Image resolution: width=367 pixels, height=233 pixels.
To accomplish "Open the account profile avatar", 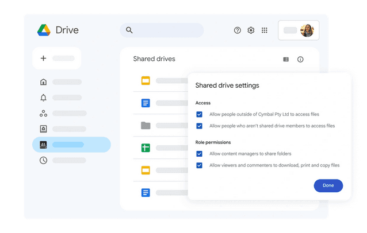I will pos(307,30).
